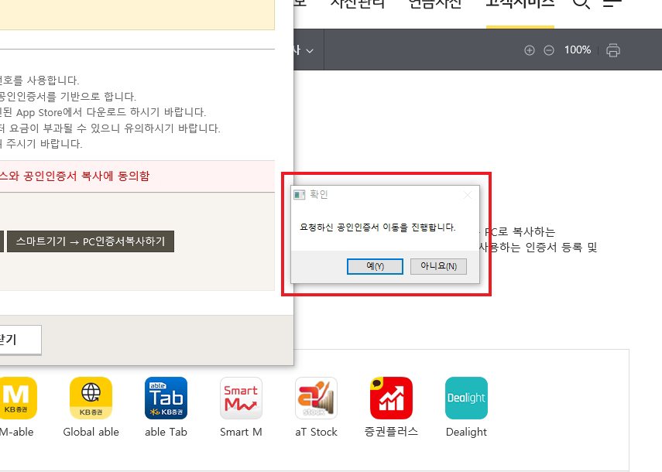Viewport: 662px width, 472px height.
Task: Click the Smart M label text
Action: pyautogui.click(x=241, y=432)
